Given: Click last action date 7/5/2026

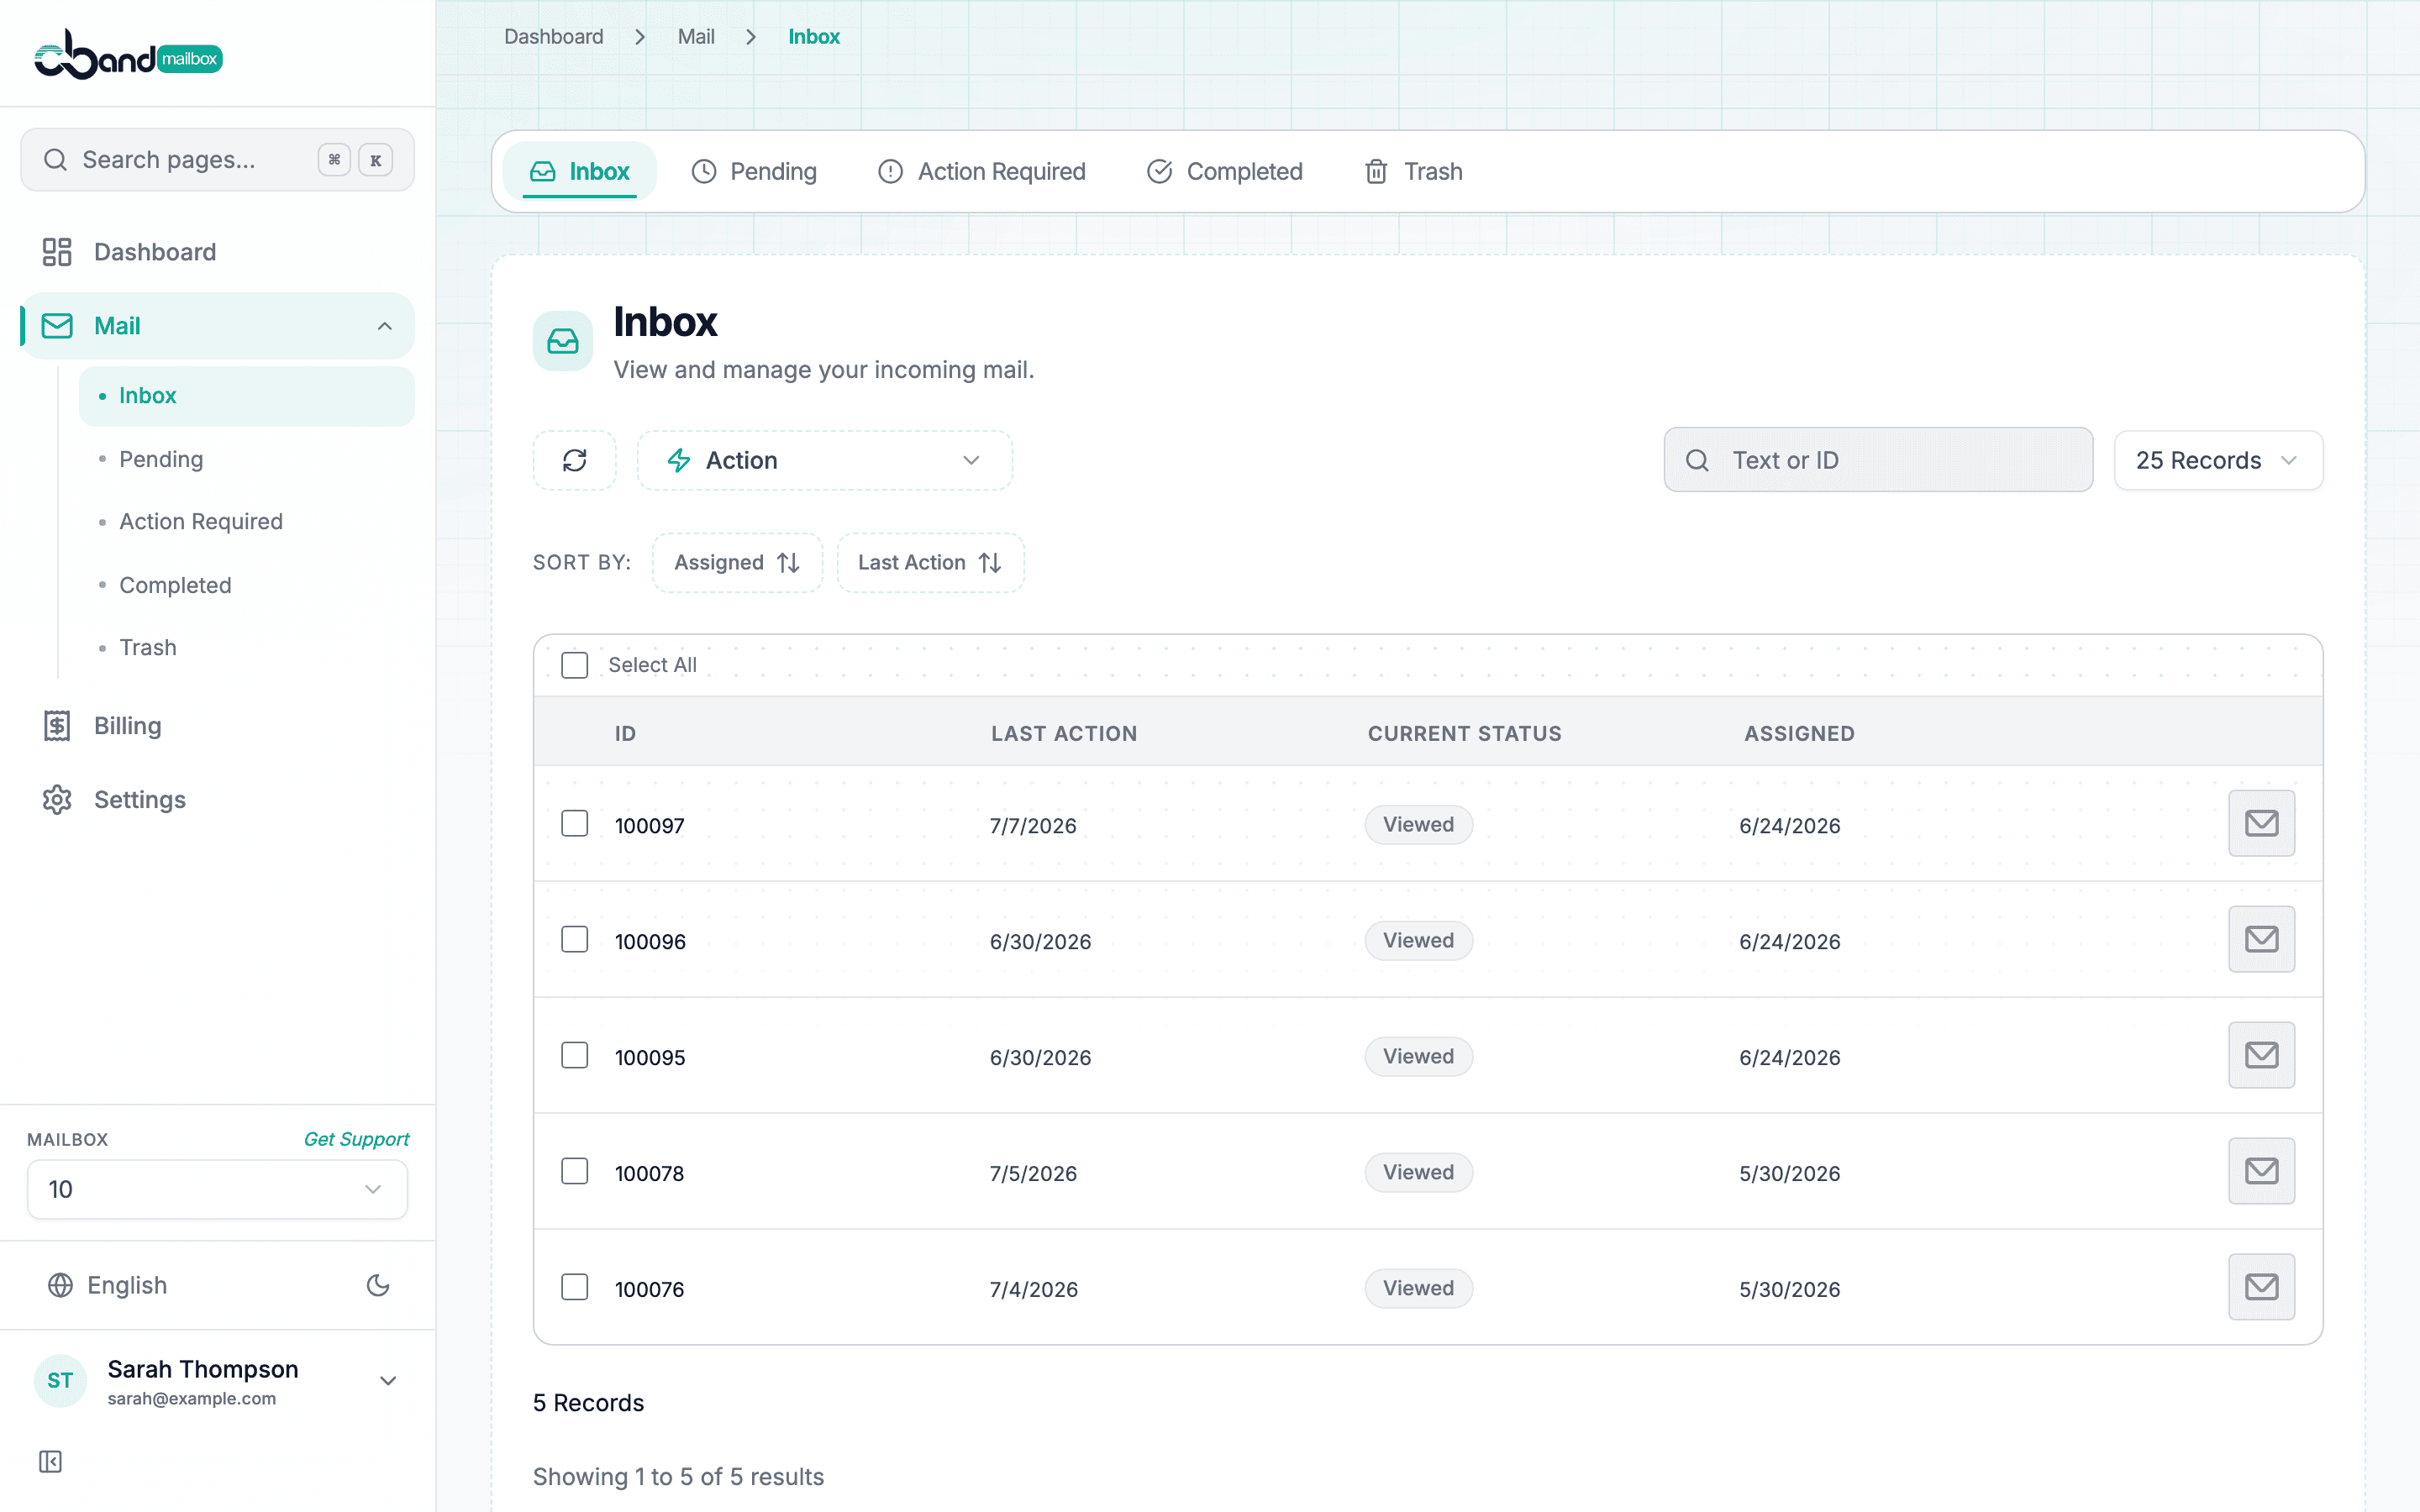Looking at the screenshot, I should (1033, 1174).
